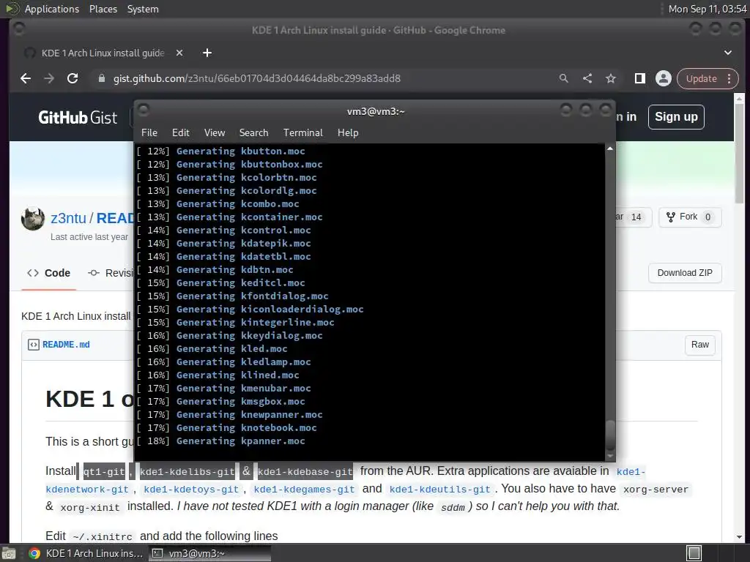Go back in Chrome
Screen dimensions: 750x562
(x=26, y=78)
